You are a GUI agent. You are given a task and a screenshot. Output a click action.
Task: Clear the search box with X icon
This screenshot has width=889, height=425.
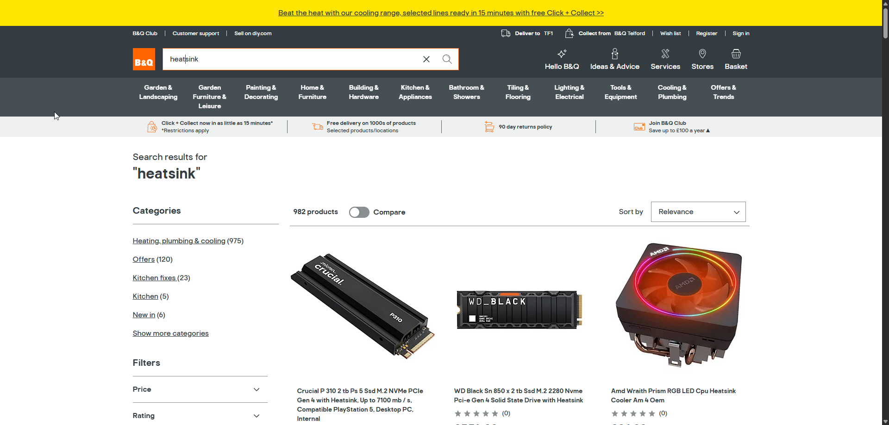[x=426, y=59]
